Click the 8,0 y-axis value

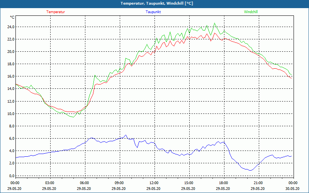pos(11,126)
